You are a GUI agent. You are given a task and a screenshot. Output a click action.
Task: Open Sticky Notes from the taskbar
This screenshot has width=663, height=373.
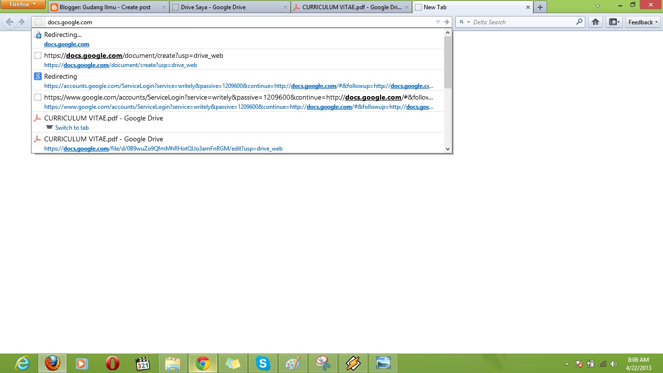(232, 363)
